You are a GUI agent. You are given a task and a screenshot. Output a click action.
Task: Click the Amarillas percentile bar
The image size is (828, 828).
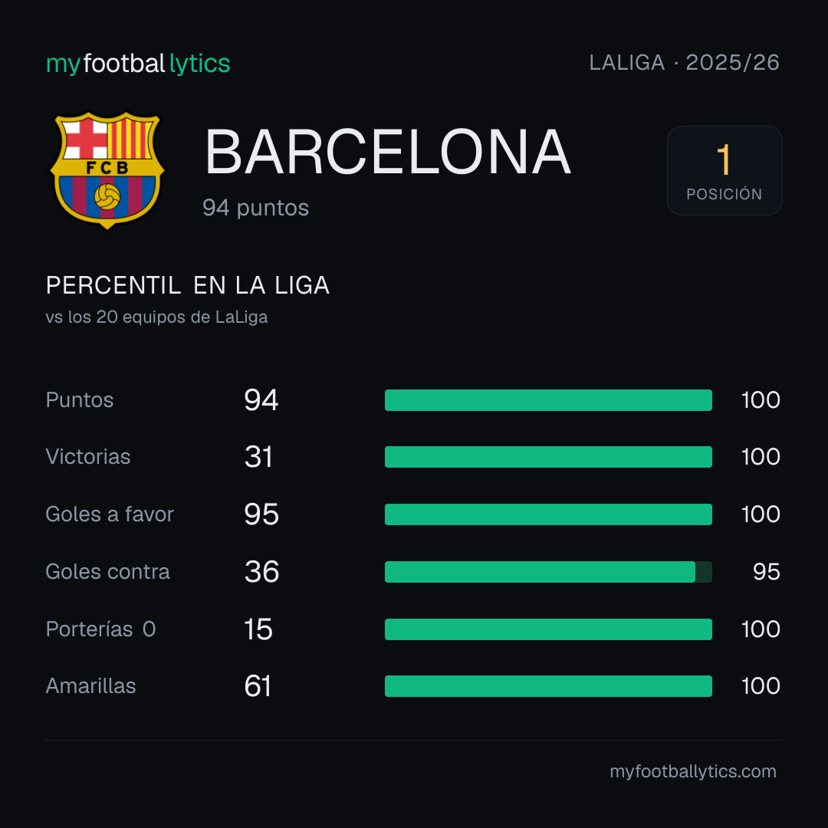tap(548, 686)
